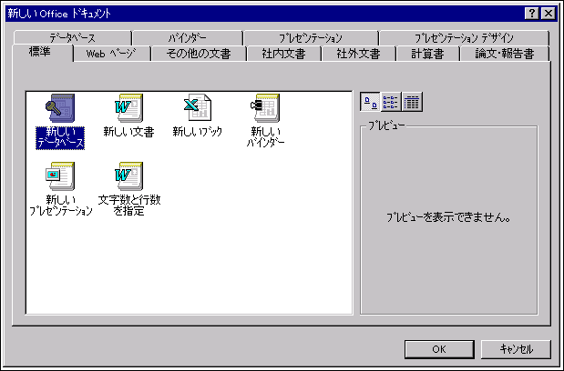
Task: Click the title bar help question mark
Action: 532,14
